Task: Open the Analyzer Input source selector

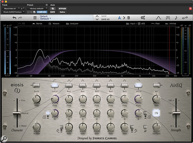Action: (x=131, y=24)
